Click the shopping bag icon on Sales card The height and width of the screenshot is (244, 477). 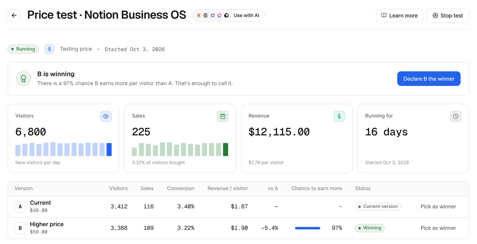tap(223, 116)
